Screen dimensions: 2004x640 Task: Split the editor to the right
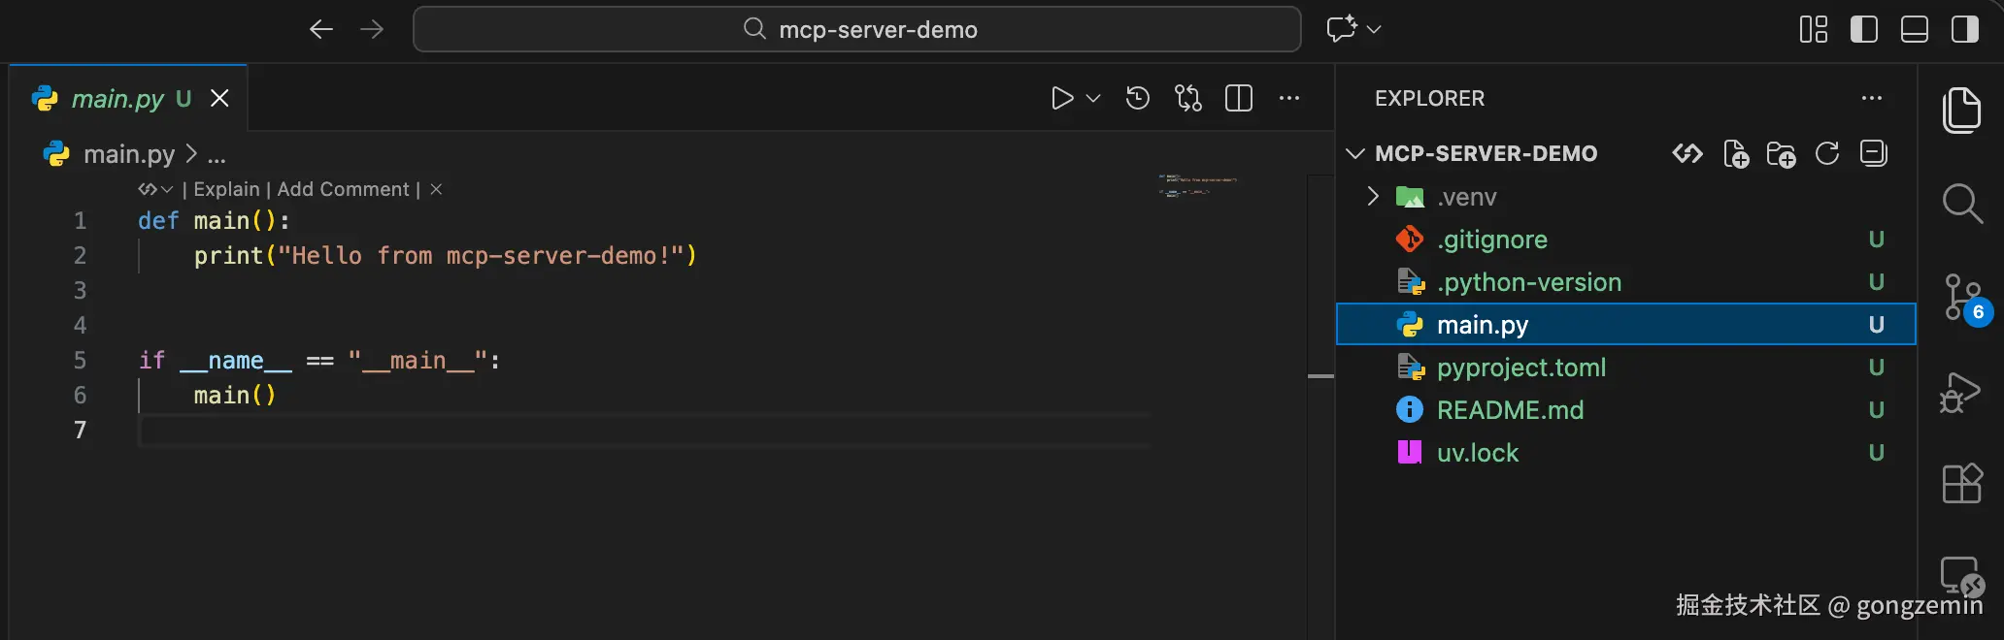point(1239,98)
